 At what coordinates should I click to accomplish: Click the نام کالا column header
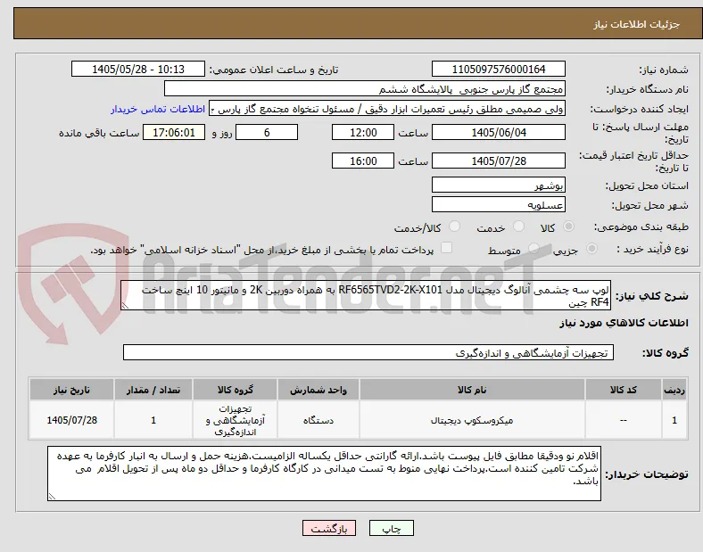pyautogui.click(x=472, y=390)
